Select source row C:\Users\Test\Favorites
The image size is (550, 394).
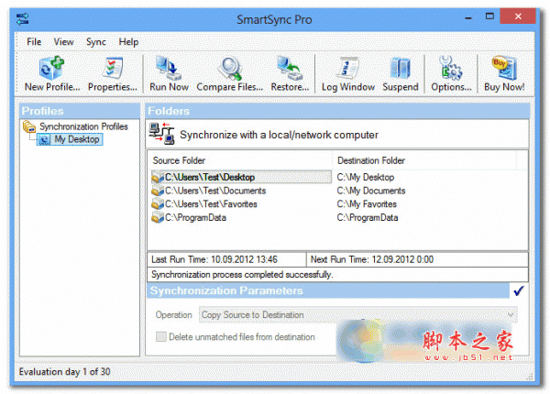point(211,204)
